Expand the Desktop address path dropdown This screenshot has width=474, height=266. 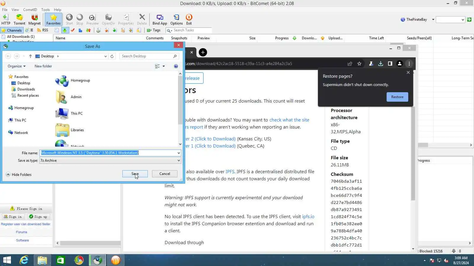[105, 56]
